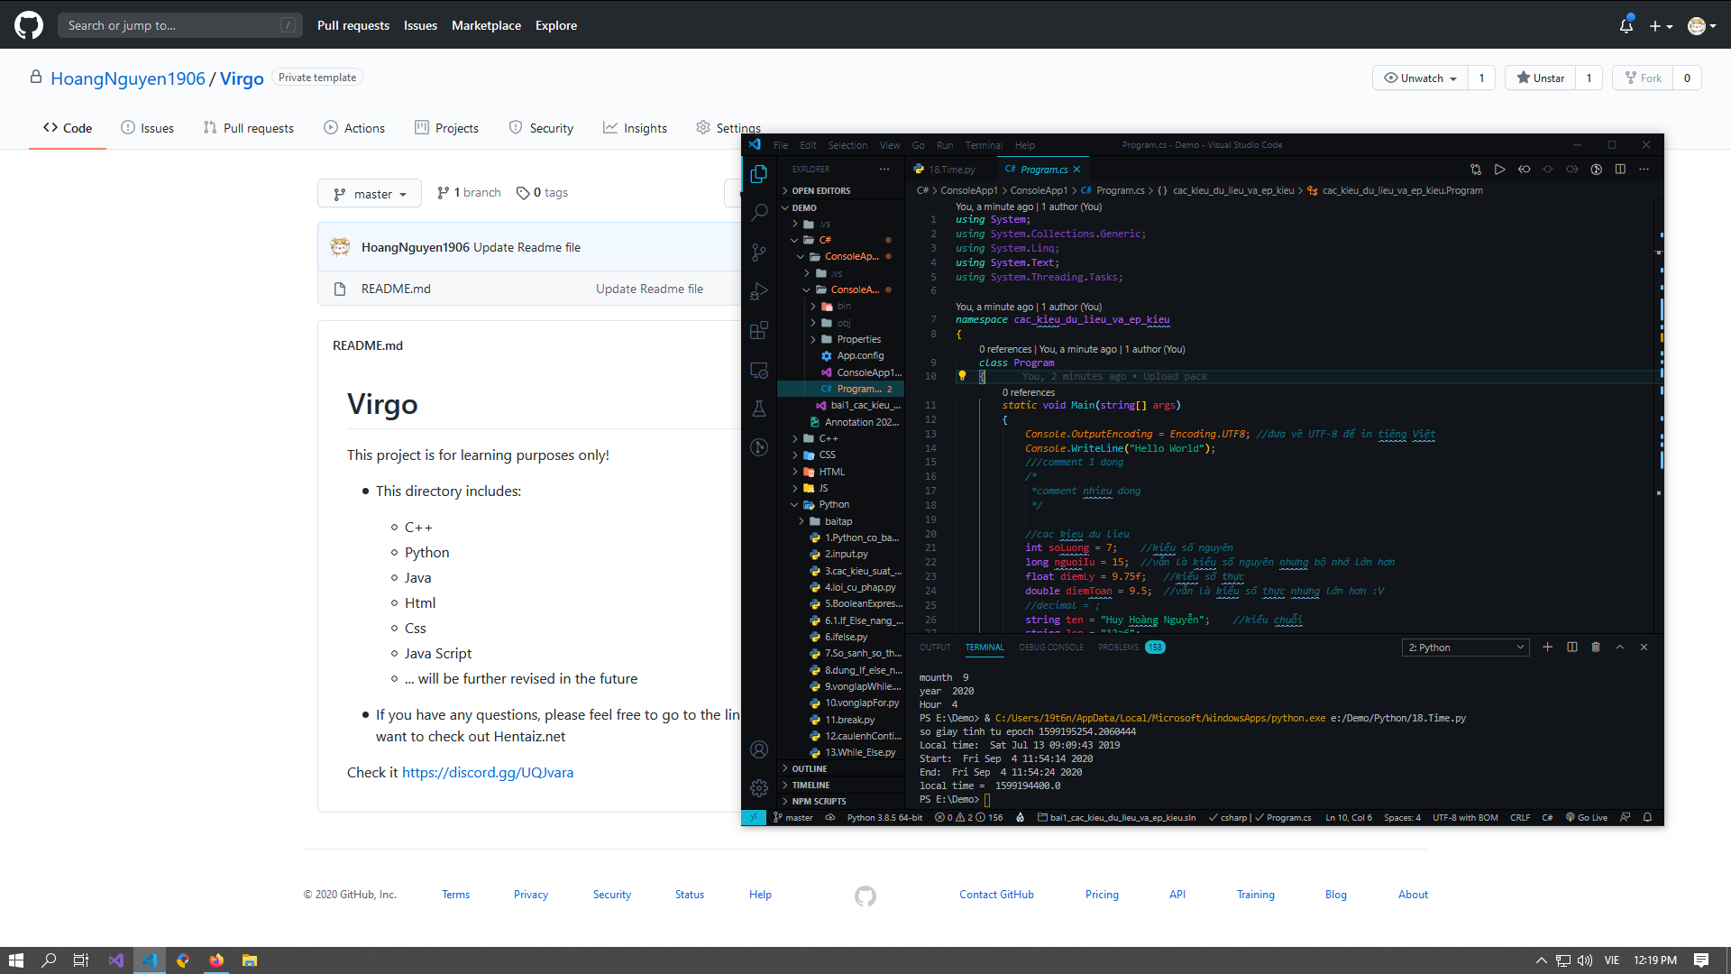Open the Explorer view in VS Code
The width and height of the screenshot is (1731, 974).
coord(759,173)
